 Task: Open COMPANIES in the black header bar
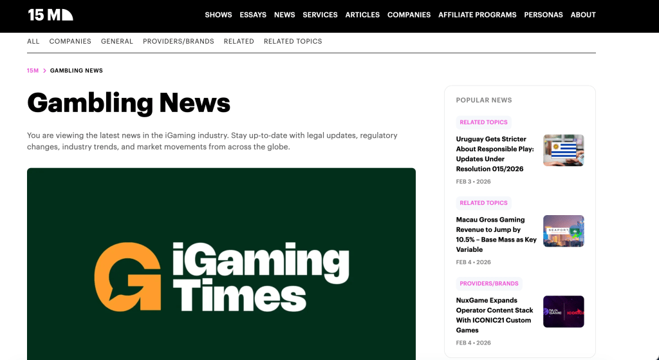coord(409,15)
